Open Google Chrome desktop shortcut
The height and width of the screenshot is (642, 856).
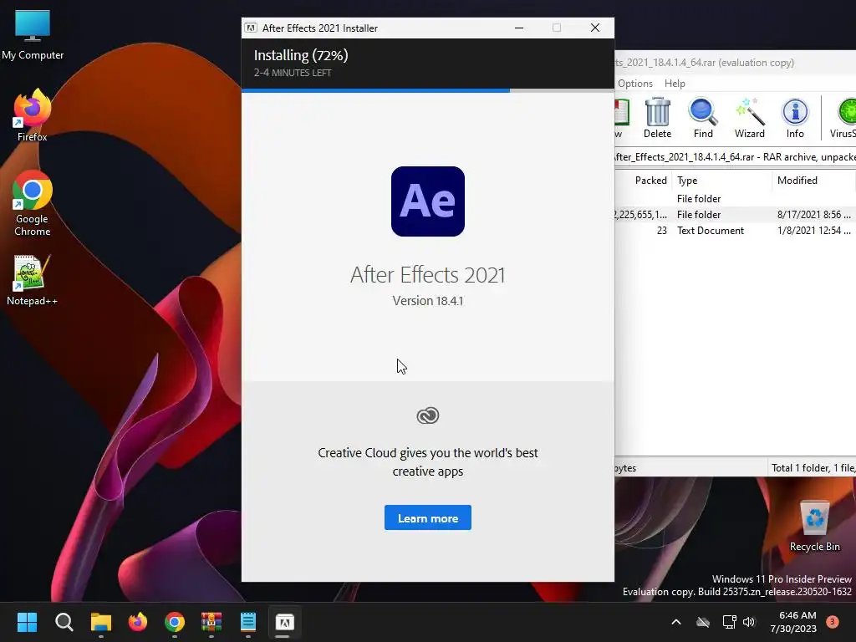33,203
